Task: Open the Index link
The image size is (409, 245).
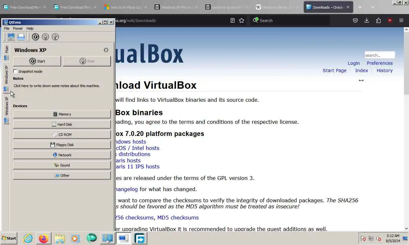Action: pos(362,71)
